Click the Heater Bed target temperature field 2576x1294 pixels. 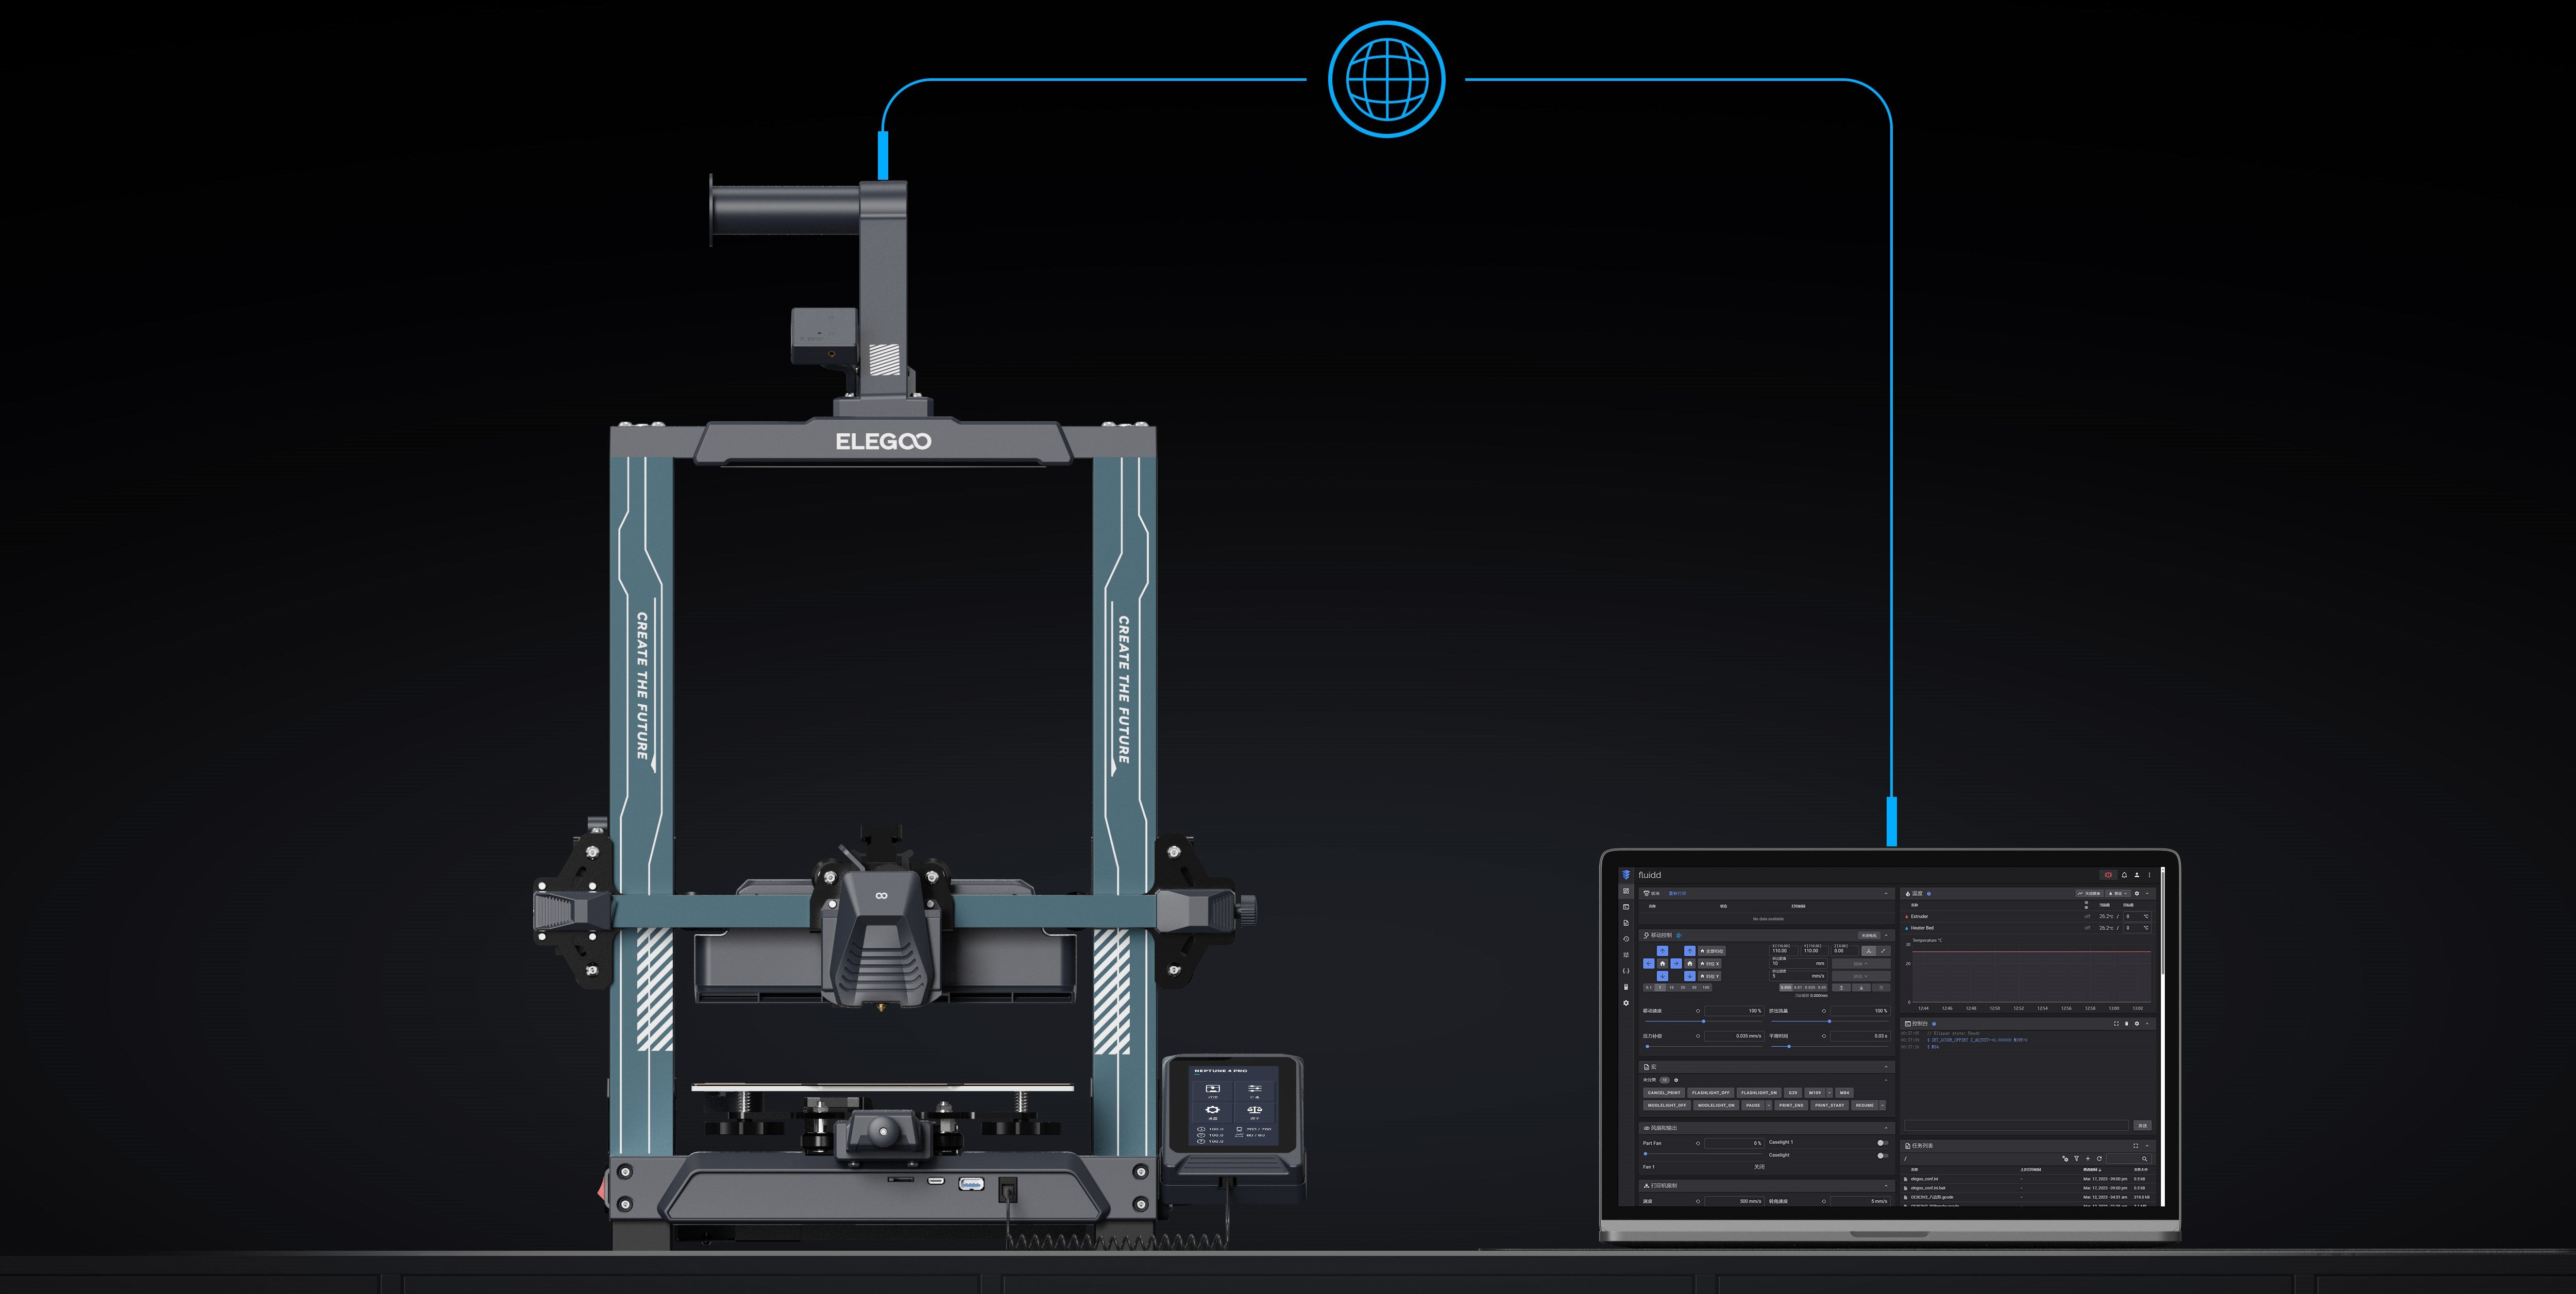[x=2138, y=928]
